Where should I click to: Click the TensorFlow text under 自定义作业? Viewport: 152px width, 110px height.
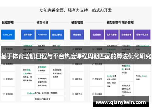point(57,49)
